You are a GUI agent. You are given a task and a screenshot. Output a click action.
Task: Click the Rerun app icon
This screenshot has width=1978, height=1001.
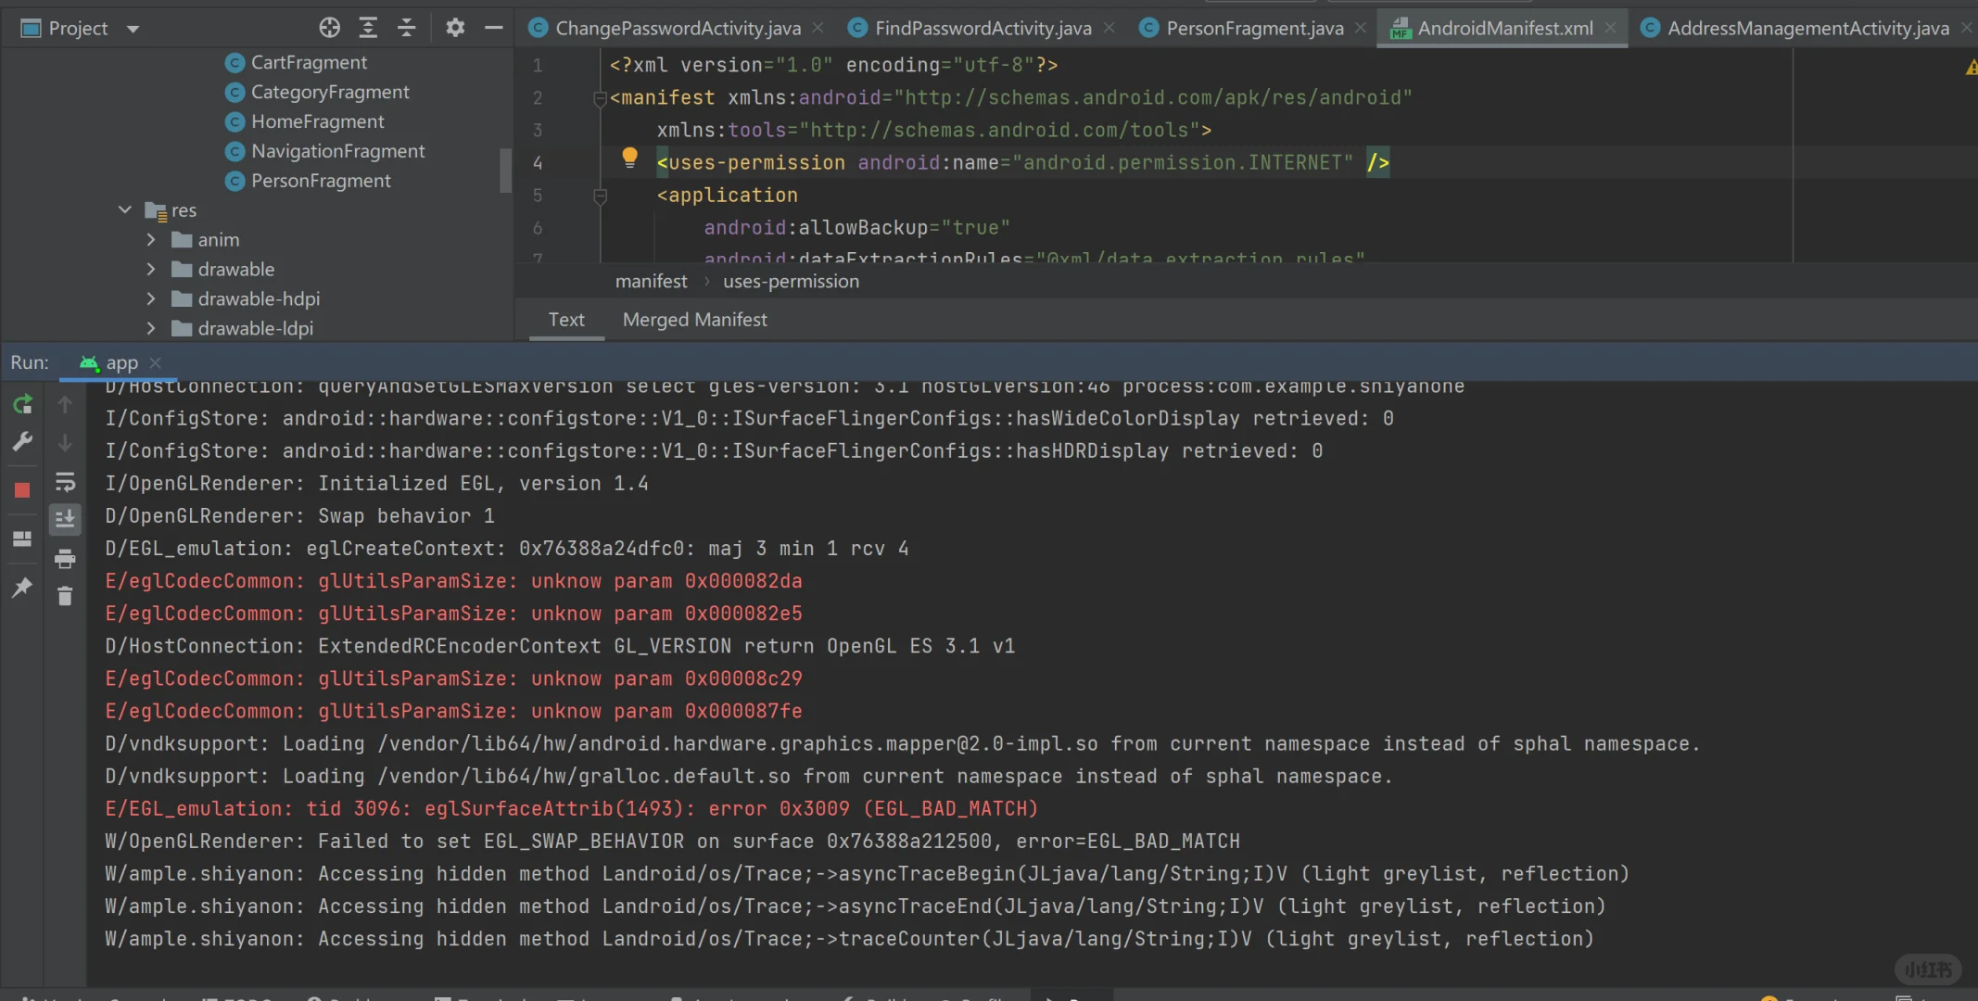[22, 404]
